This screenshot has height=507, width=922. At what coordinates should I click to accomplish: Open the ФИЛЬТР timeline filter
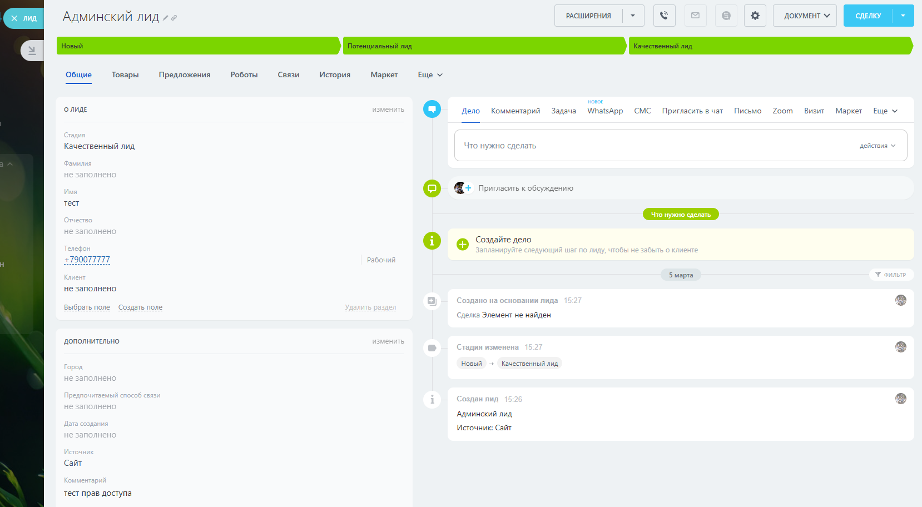pyautogui.click(x=891, y=275)
